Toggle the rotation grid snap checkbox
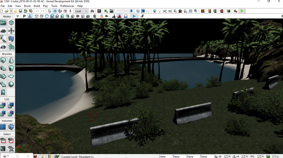 point(243,157)
